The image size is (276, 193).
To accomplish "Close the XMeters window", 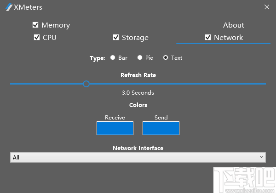I will (x=267, y=7).
